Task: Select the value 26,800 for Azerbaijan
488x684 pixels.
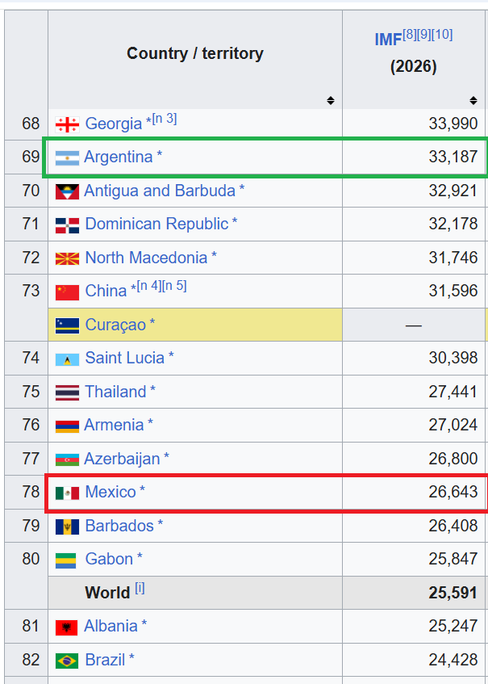Action: click(x=453, y=459)
